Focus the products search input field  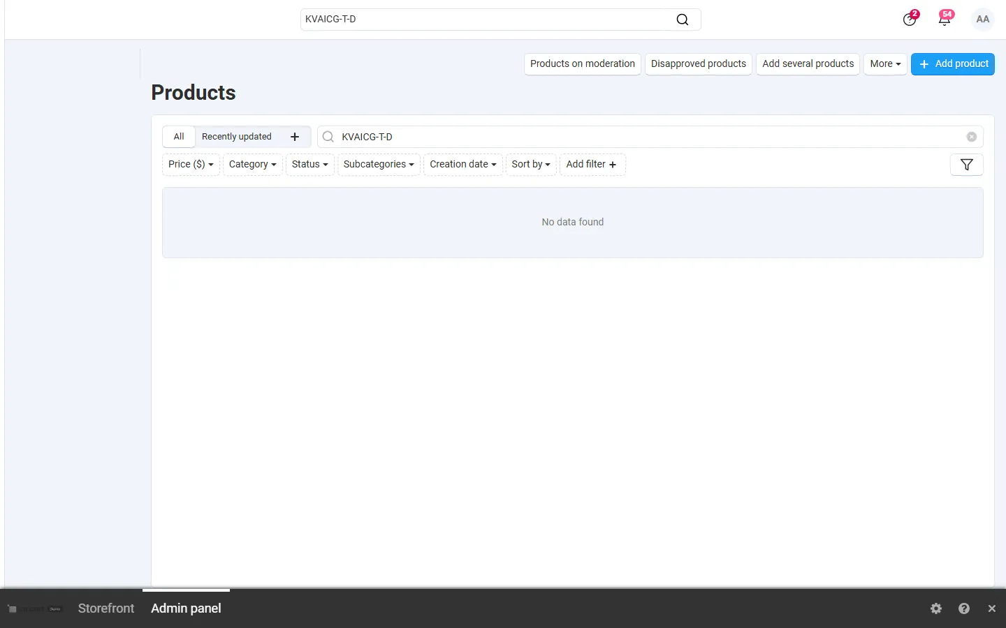pos(650,137)
